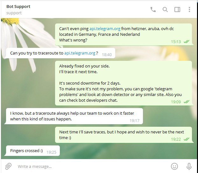Click the 19:22 message timestamp
Viewport: 198px width, 173px height.
click(176, 139)
